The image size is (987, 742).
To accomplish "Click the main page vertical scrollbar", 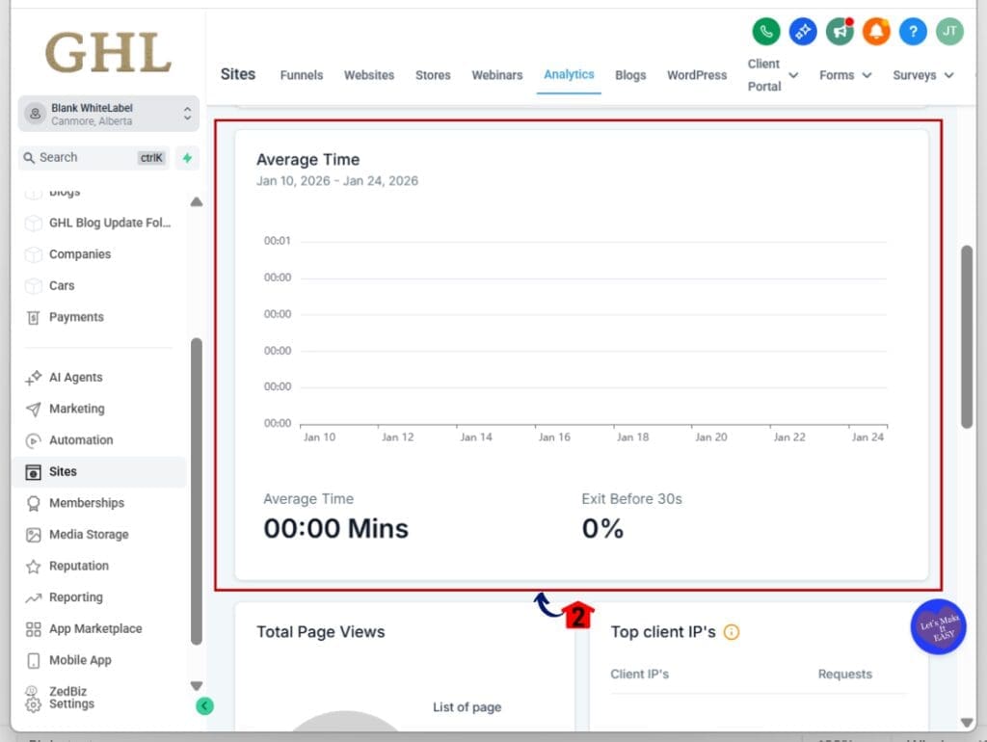I will coord(967,337).
